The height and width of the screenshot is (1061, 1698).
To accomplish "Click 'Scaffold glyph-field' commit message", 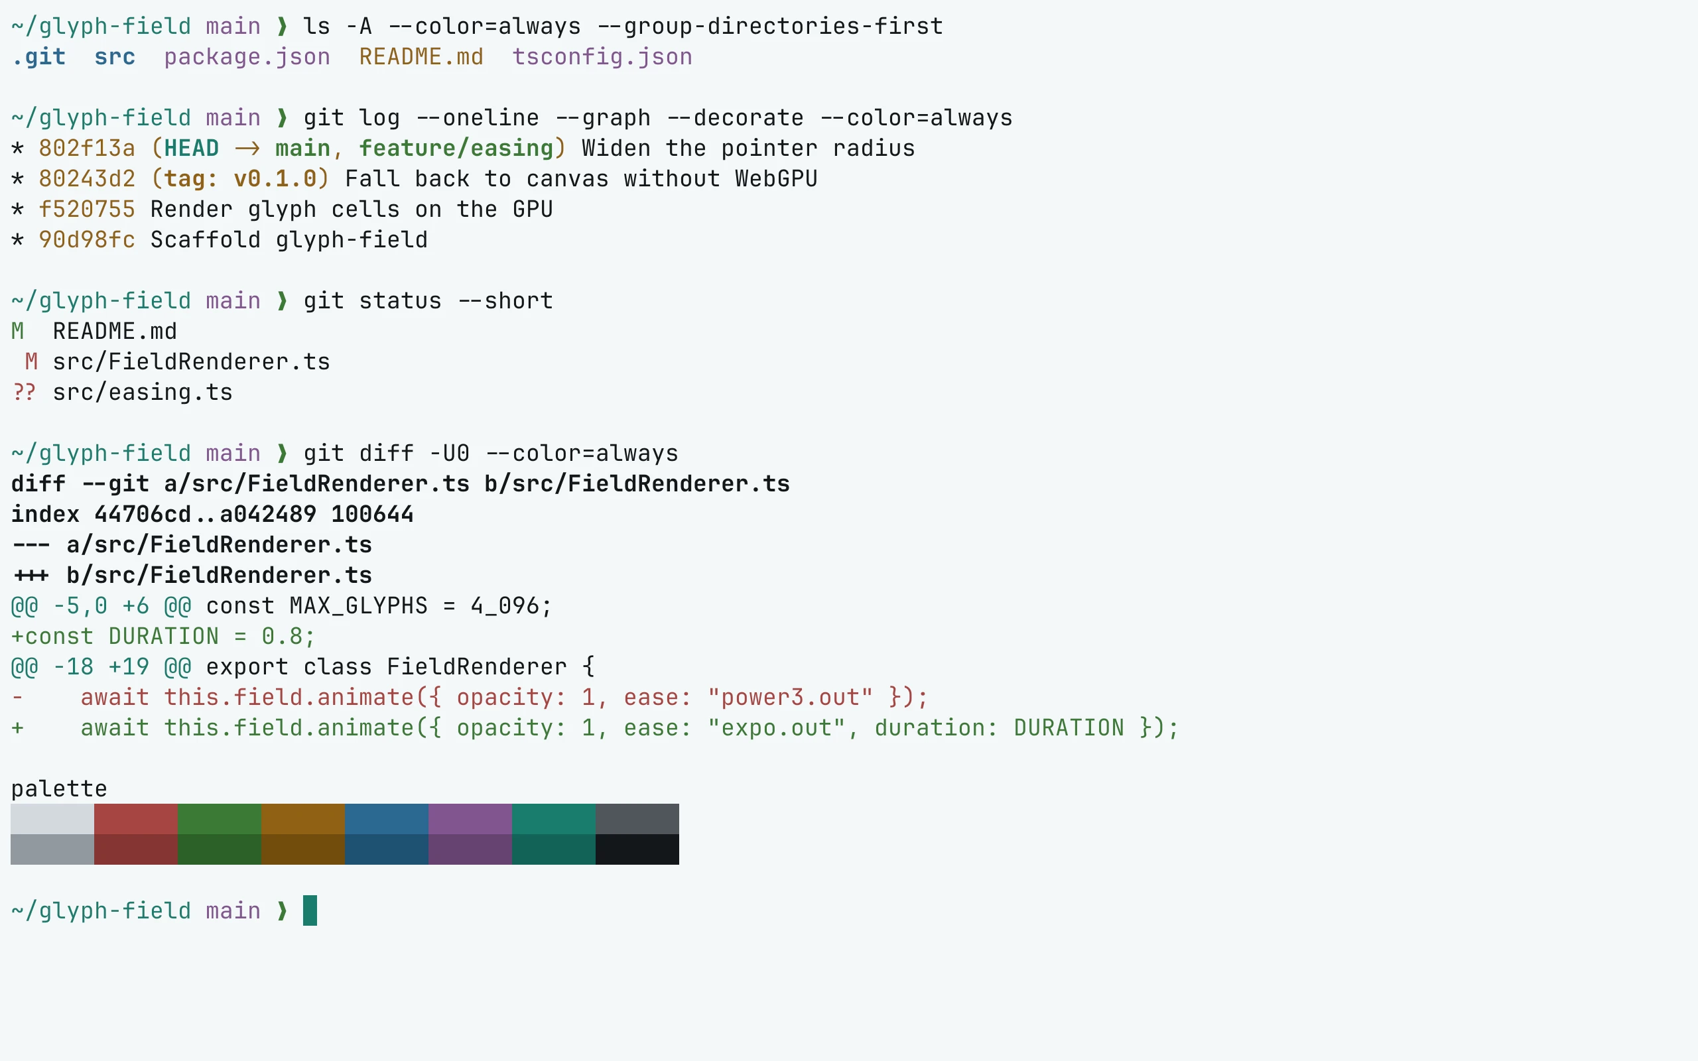I will pos(289,240).
